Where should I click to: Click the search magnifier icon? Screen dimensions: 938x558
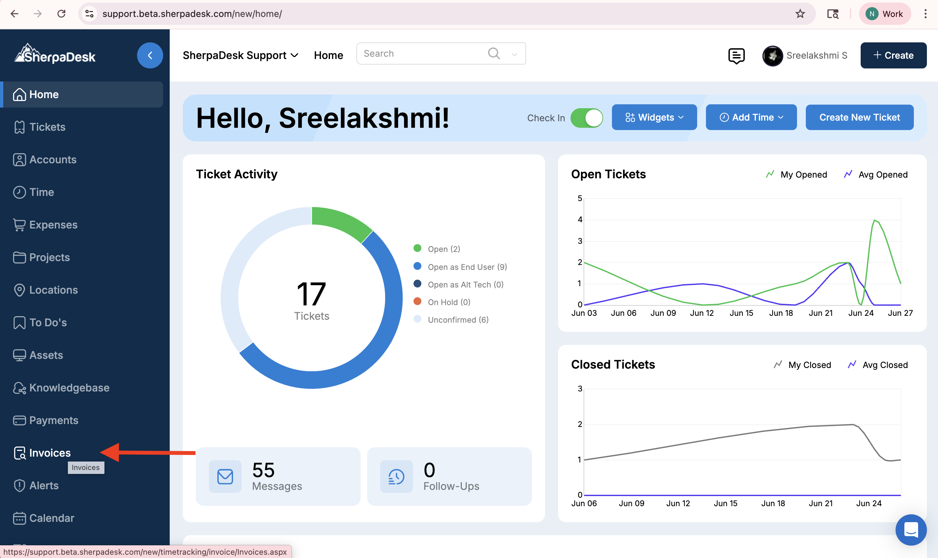494,53
